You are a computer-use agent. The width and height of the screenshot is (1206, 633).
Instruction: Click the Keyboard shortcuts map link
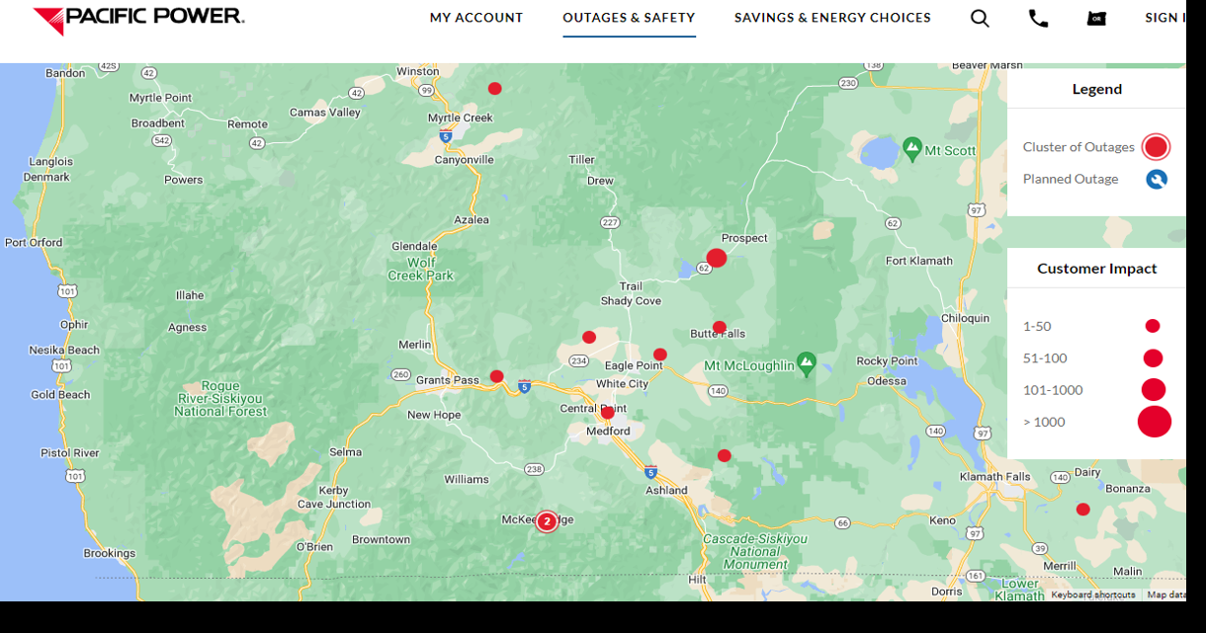click(1093, 594)
